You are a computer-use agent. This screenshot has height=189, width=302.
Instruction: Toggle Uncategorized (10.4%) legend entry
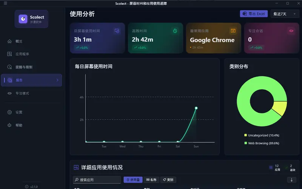[262, 135]
